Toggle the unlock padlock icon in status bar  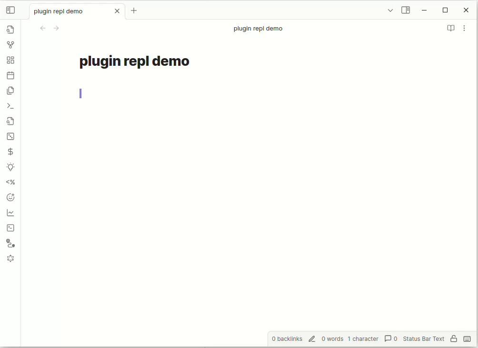454,338
